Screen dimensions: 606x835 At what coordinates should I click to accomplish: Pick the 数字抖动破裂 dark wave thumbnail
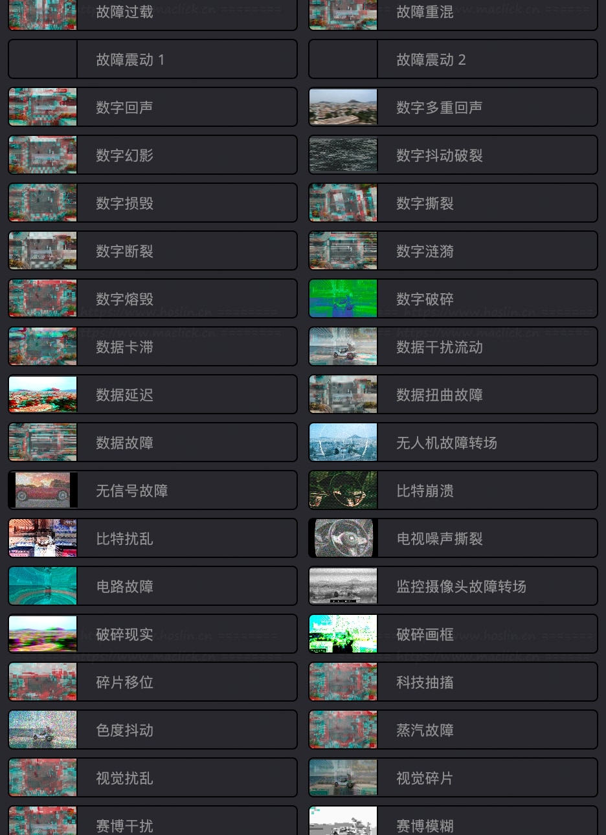[343, 155]
